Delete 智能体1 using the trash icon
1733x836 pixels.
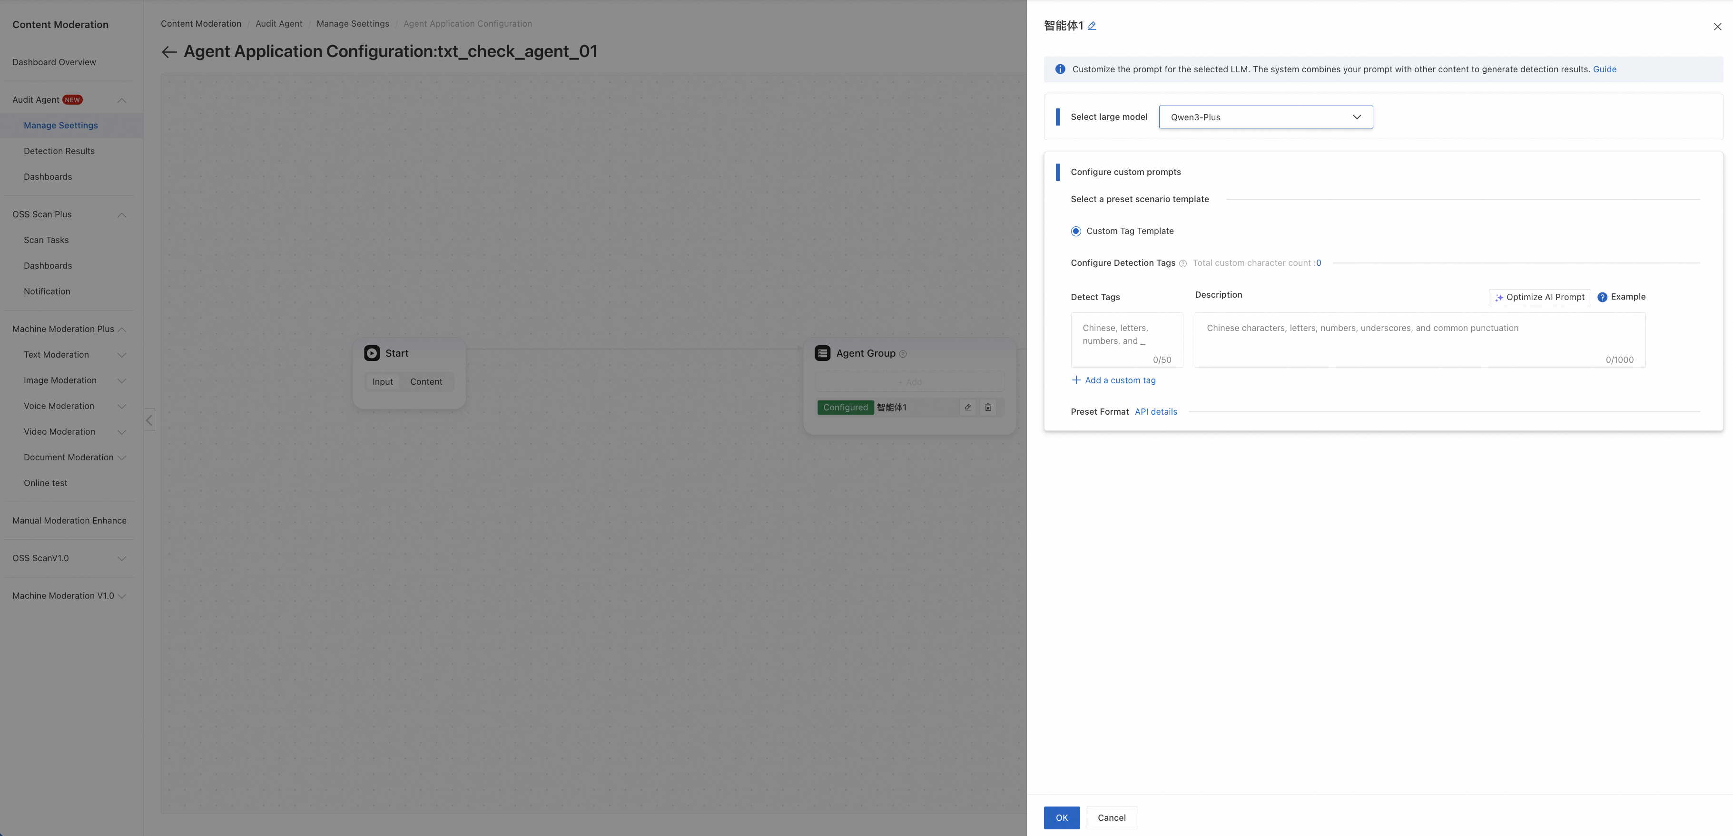987,408
